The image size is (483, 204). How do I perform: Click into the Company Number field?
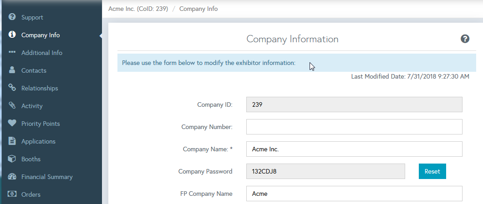[354, 127]
